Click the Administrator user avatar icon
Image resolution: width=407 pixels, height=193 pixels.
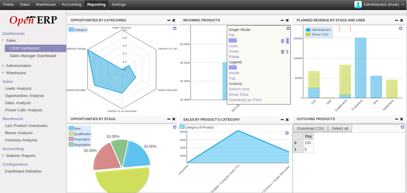point(358,4)
